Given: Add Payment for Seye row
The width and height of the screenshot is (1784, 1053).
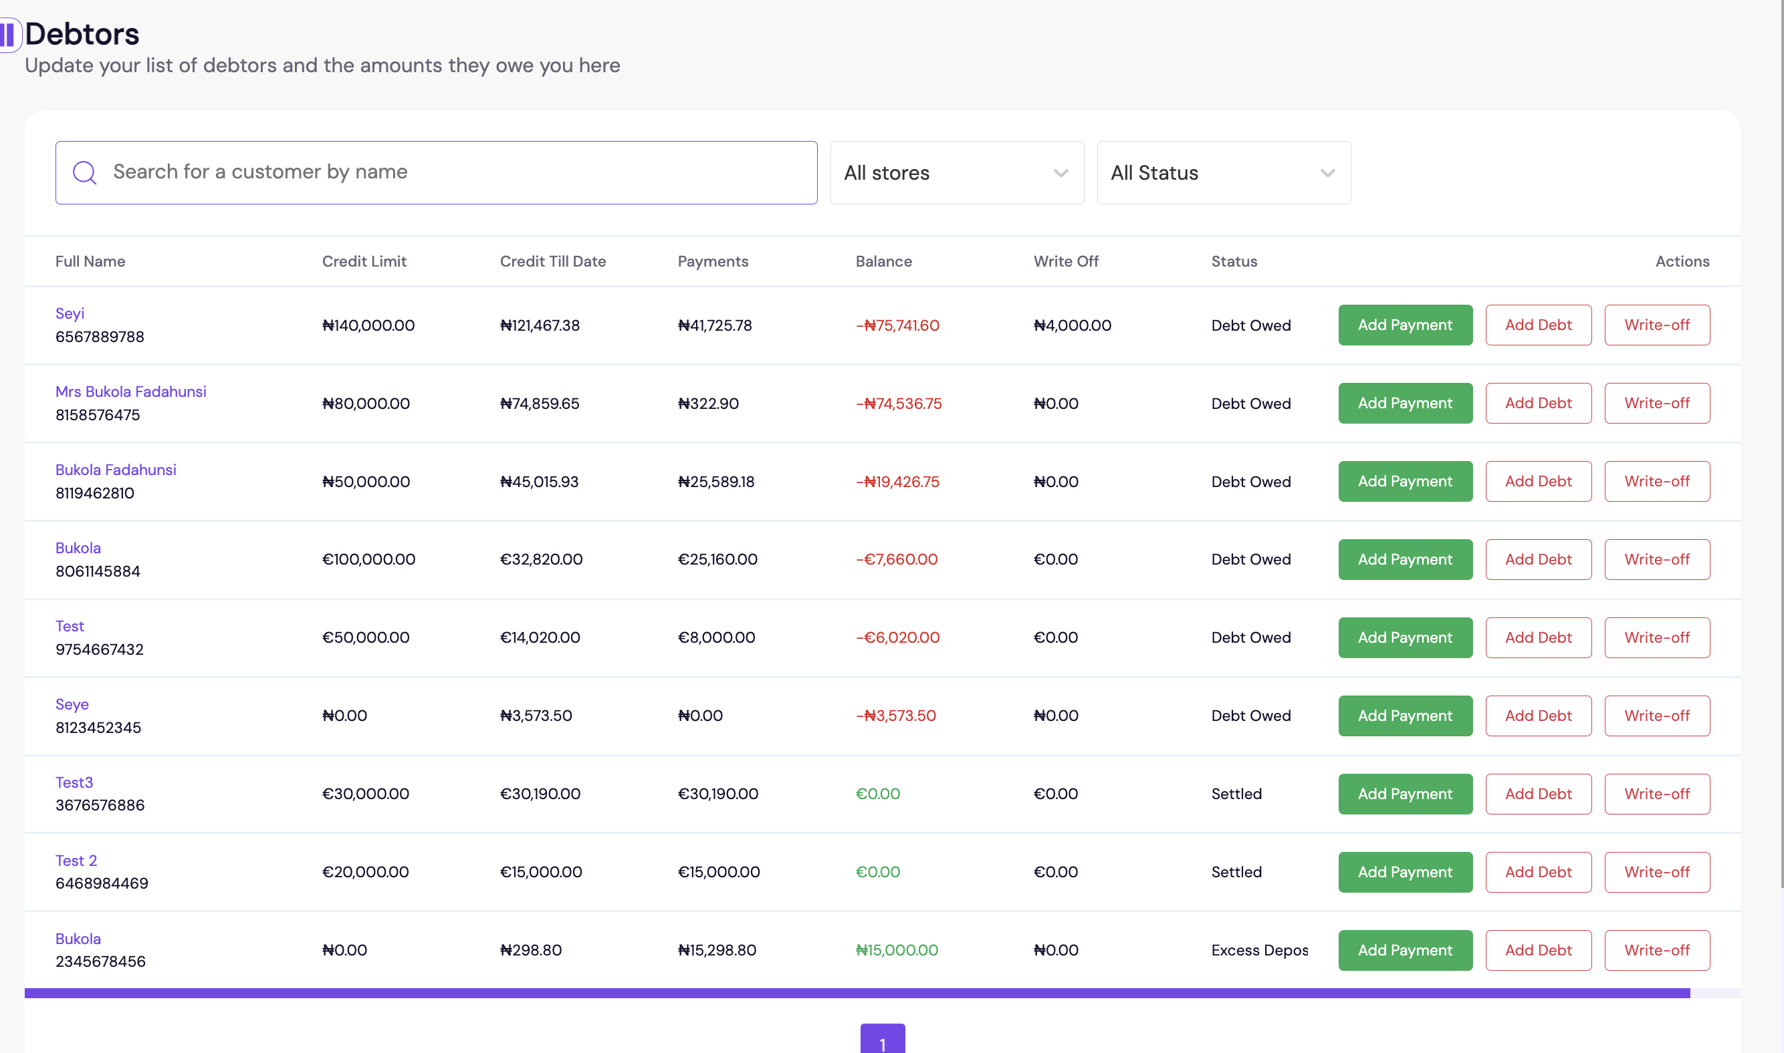Looking at the screenshot, I should (1404, 715).
